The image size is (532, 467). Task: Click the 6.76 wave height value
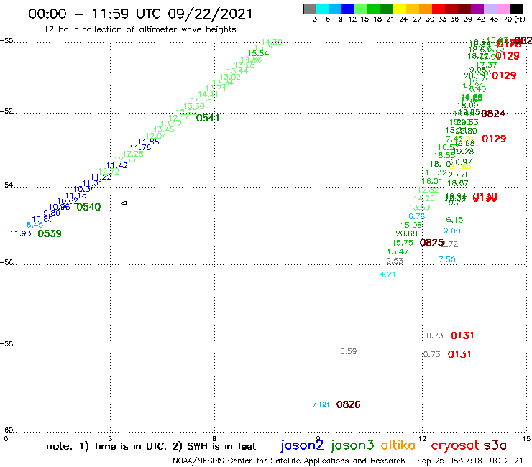(417, 216)
